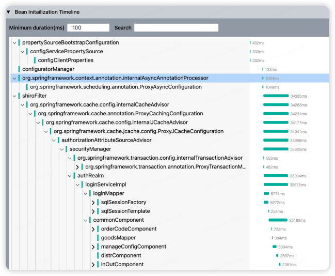
Task: Collapse ProxyJCacheConfiguration chevron
Action: 46,131
